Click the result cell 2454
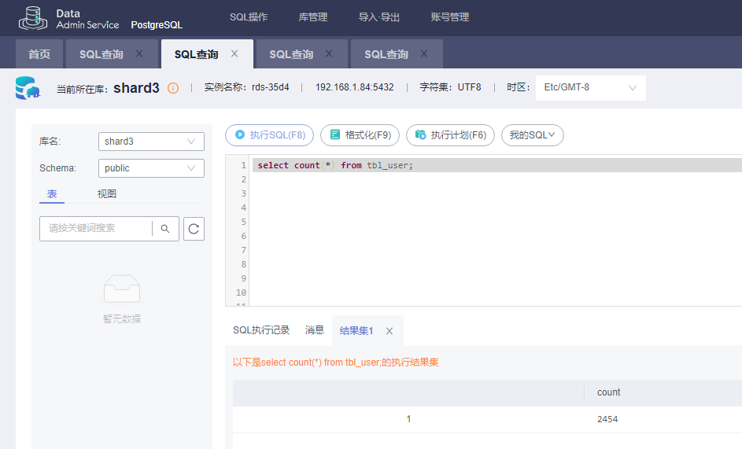Image resolution: width=742 pixels, height=449 pixels. click(x=607, y=419)
